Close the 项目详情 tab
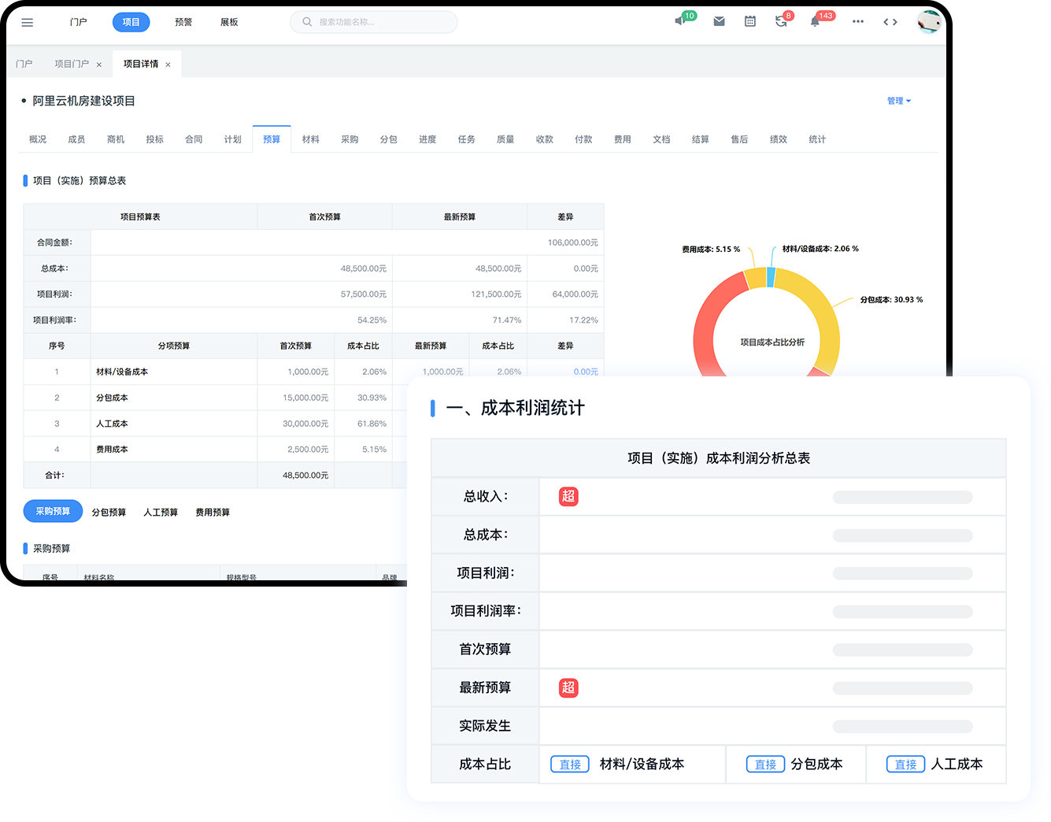This screenshot has height=822, width=1051. (x=168, y=65)
